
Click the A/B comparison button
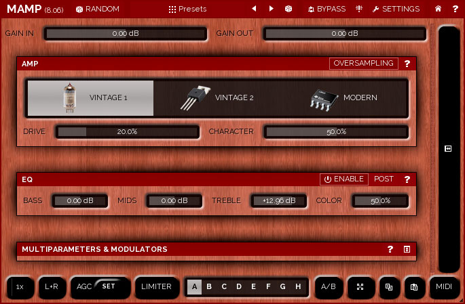[x=329, y=286]
